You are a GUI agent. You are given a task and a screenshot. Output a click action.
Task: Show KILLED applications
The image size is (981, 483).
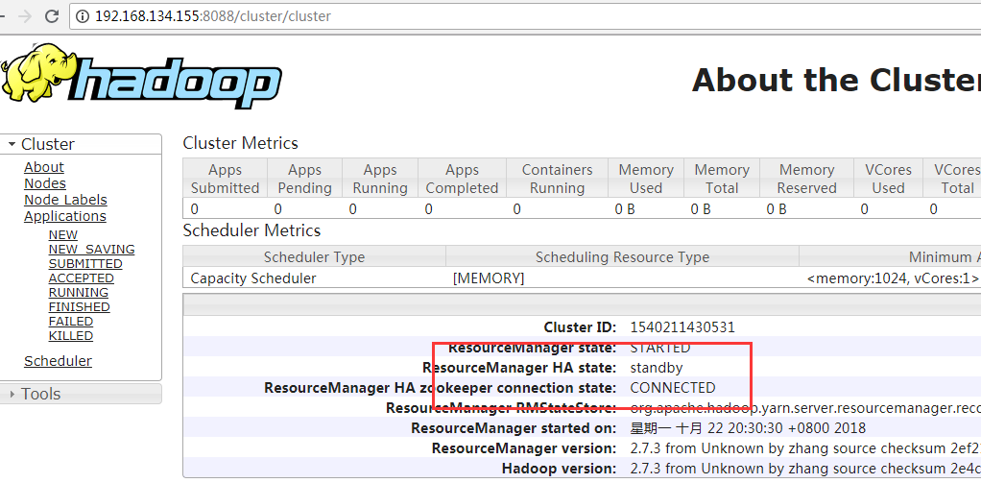point(71,335)
